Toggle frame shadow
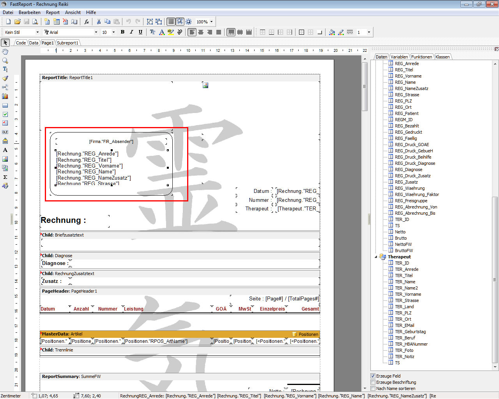This screenshot has height=399, width=499. 319,32
